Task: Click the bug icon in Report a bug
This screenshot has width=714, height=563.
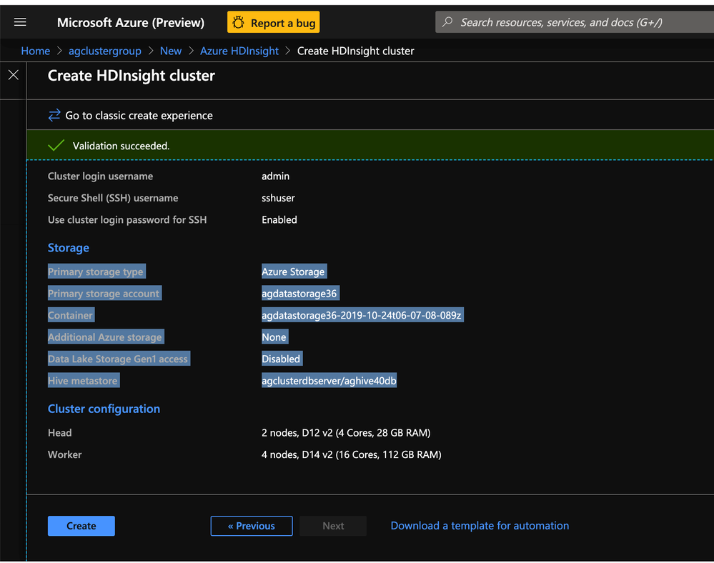Action: tap(238, 22)
